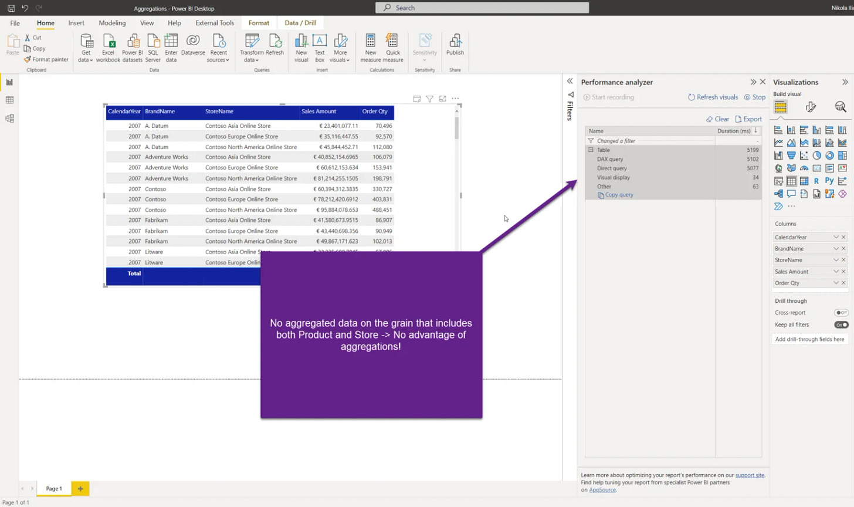Viewport: 854px width, 507px height.
Task: Toggle Keep all filters switch
Action: [841, 325]
